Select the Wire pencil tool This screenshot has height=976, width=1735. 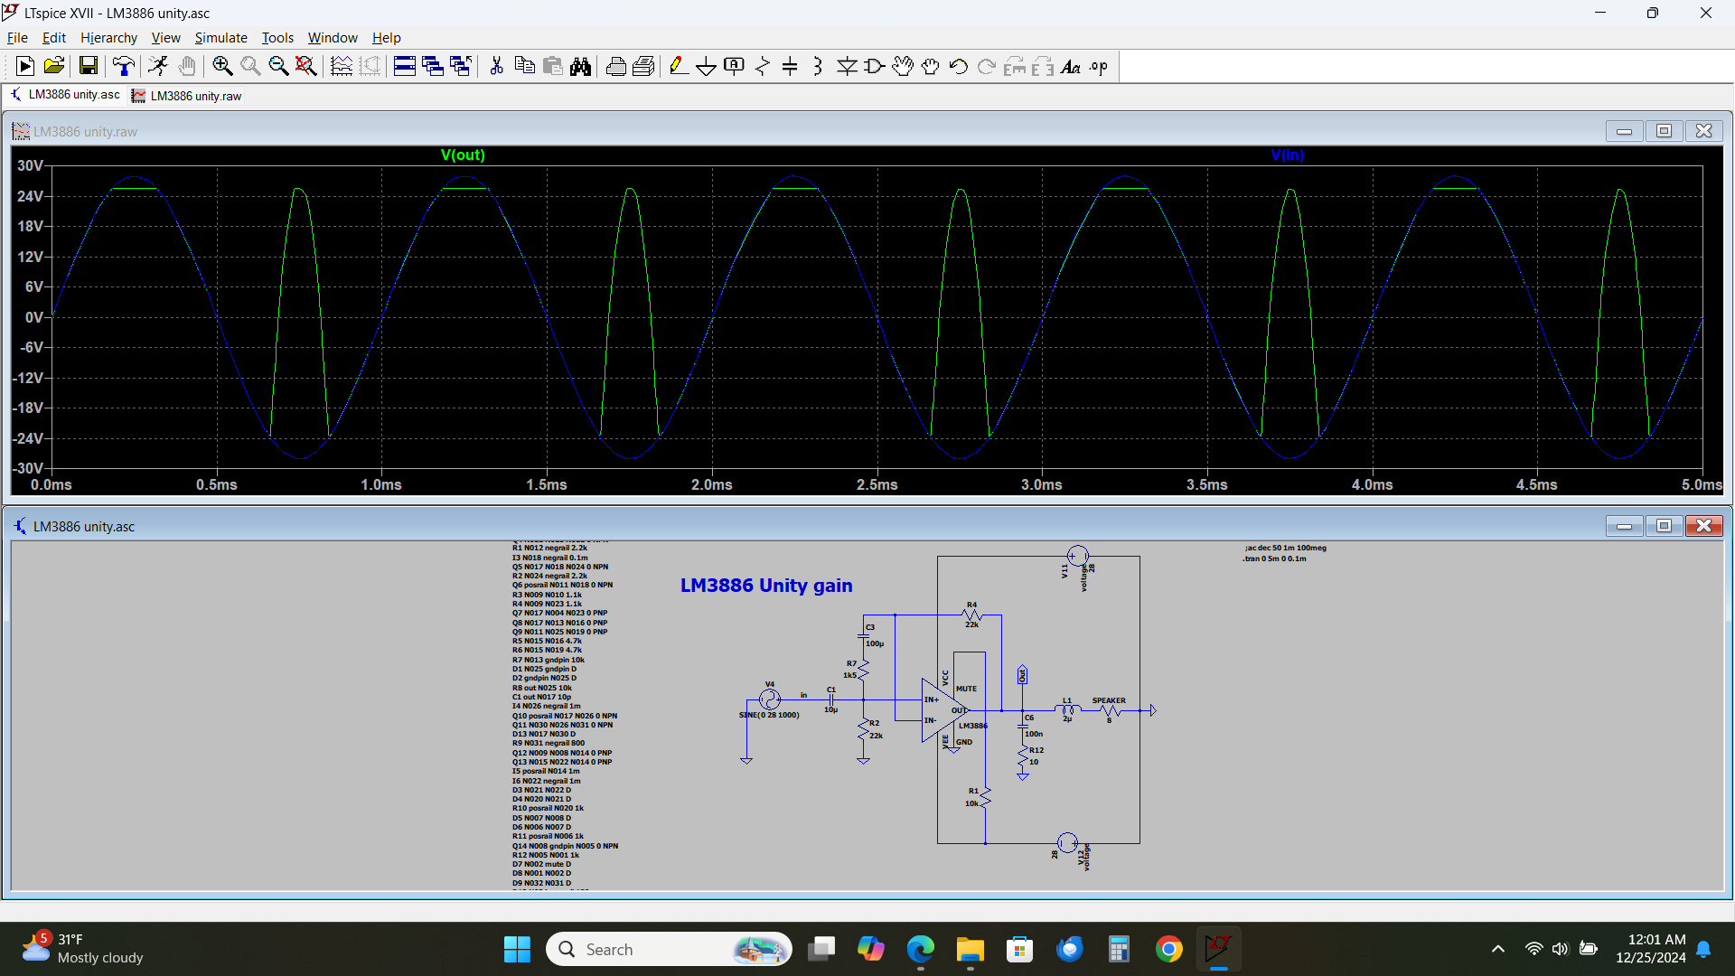coord(679,66)
